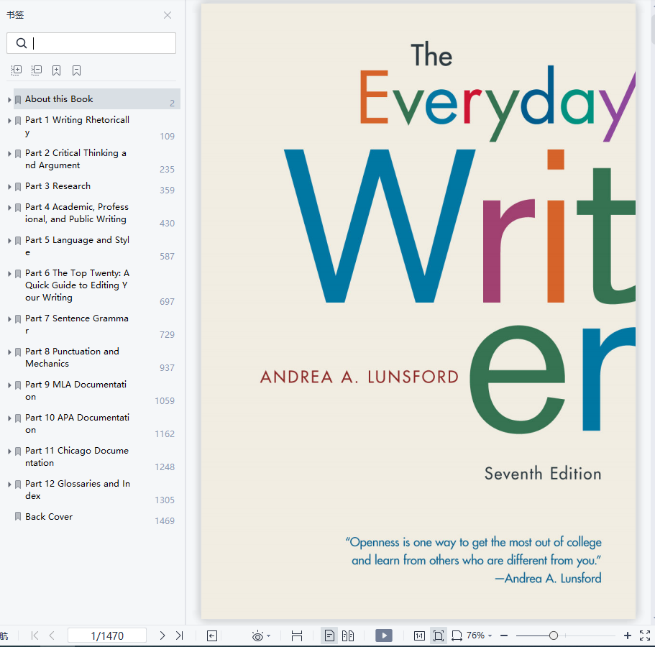
Task: Select Part 12 Glossaries and Index
Action: coord(78,489)
